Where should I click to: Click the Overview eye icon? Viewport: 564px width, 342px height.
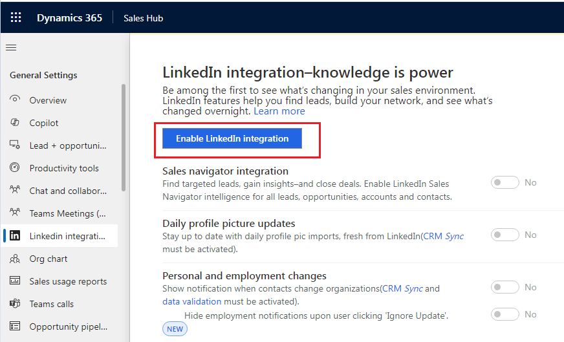click(x=15, y=99)
